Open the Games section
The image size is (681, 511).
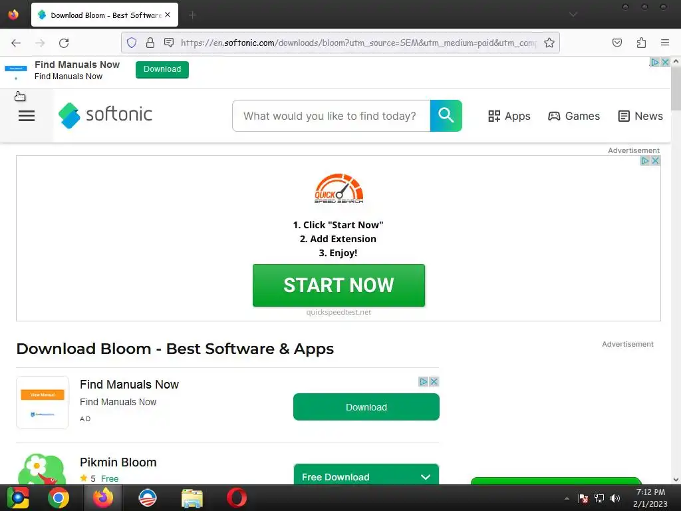pos(574,116)
